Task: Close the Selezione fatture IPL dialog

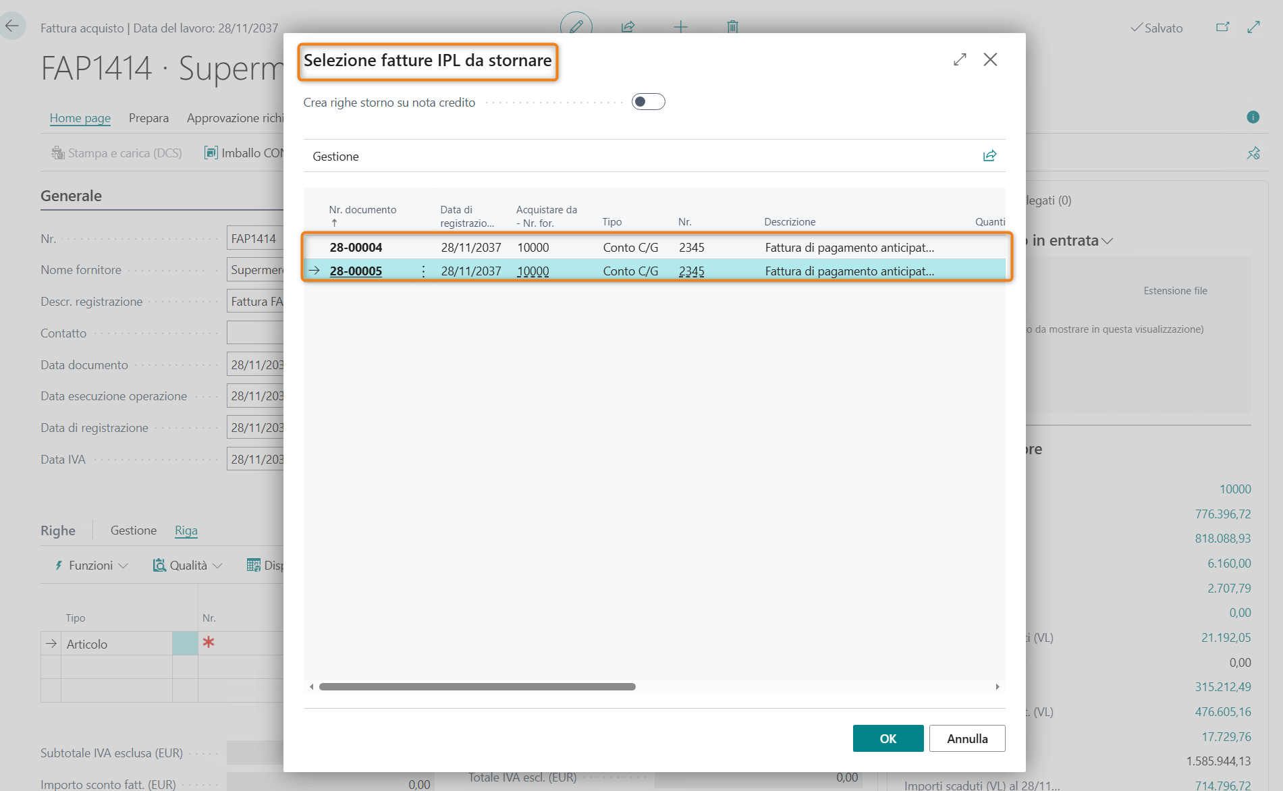Action: tap(990, 59)
